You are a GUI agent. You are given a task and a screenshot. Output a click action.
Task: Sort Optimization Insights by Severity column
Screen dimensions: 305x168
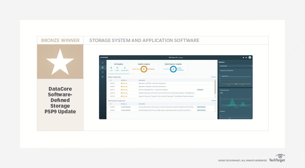point(123,104)
